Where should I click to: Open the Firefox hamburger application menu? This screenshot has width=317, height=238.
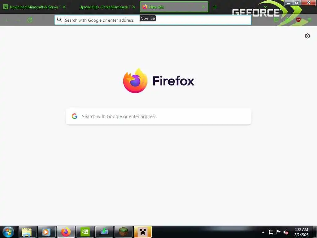point(310,20)
